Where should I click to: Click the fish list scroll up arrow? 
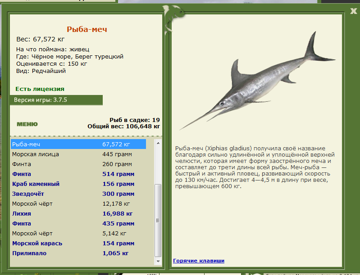(158, 143)
